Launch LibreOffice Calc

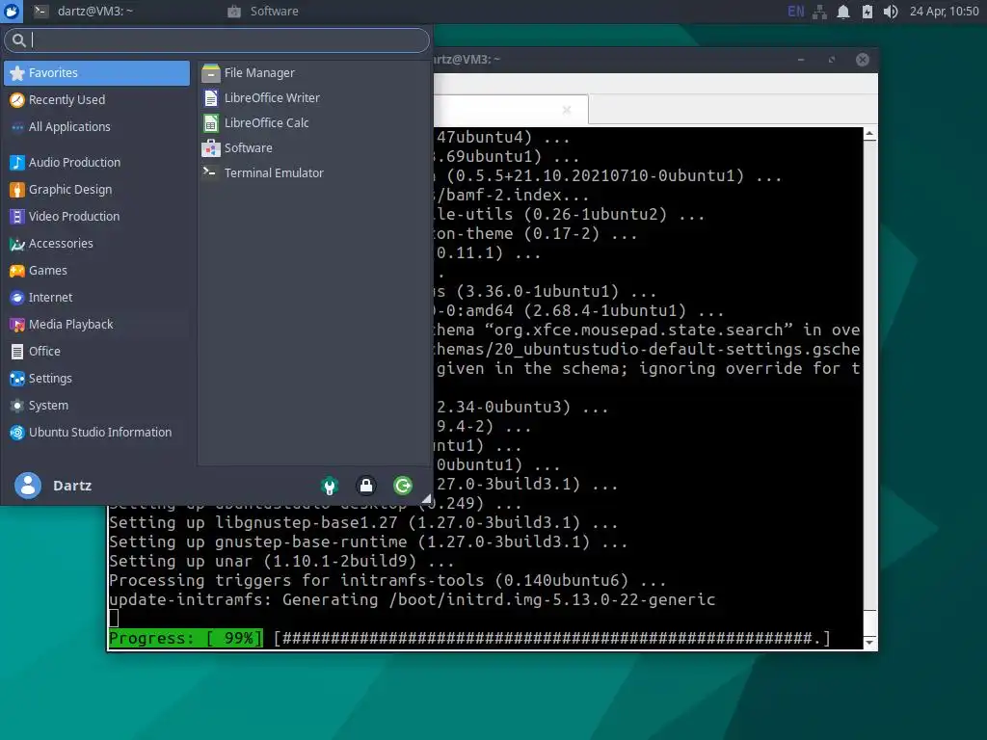[x=314, y=123]
